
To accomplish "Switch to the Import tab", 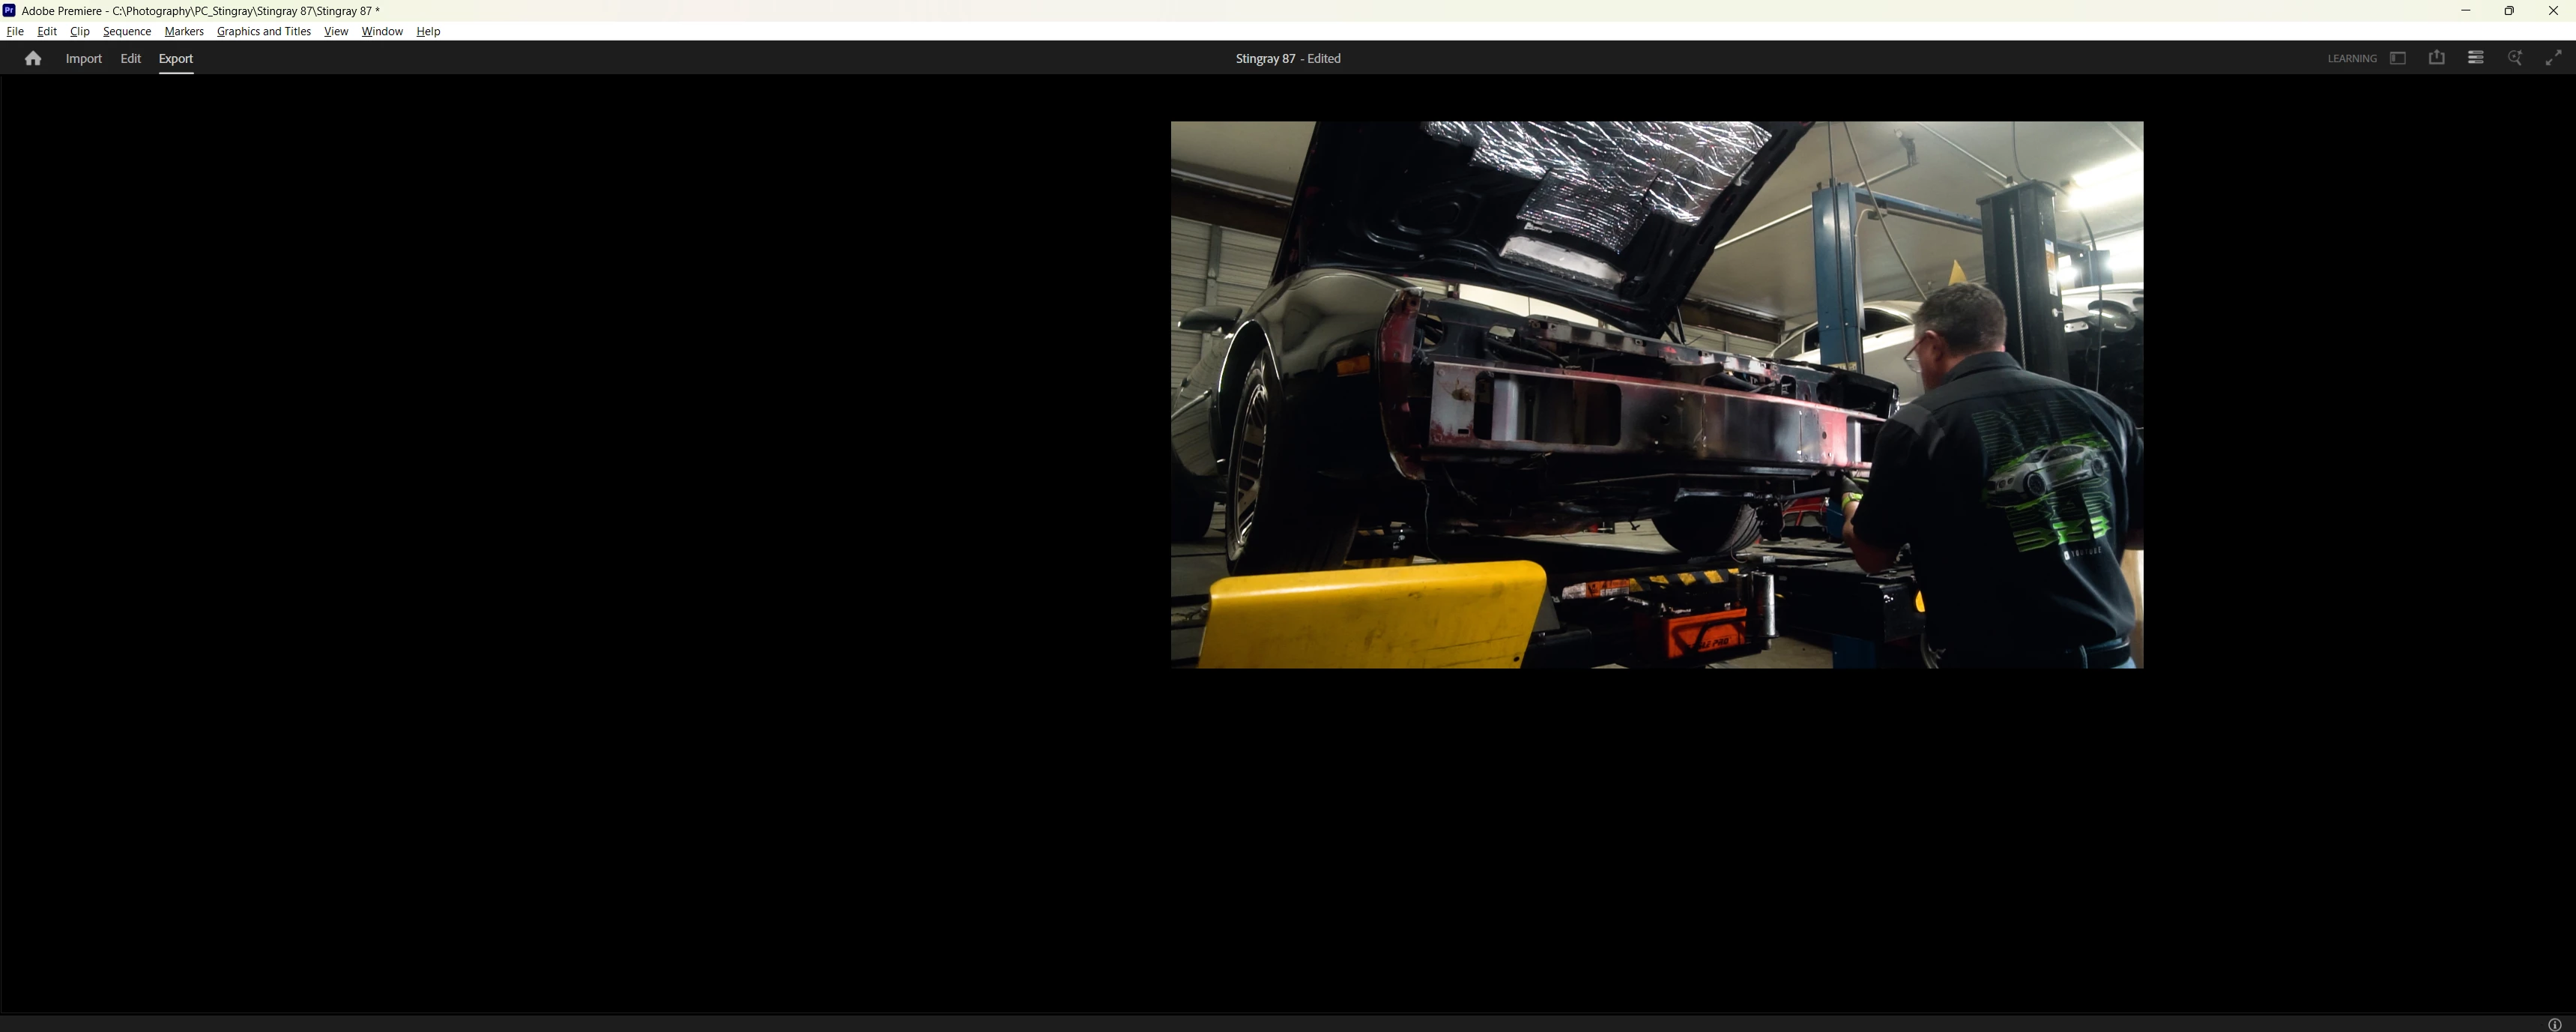I will 84,59.
